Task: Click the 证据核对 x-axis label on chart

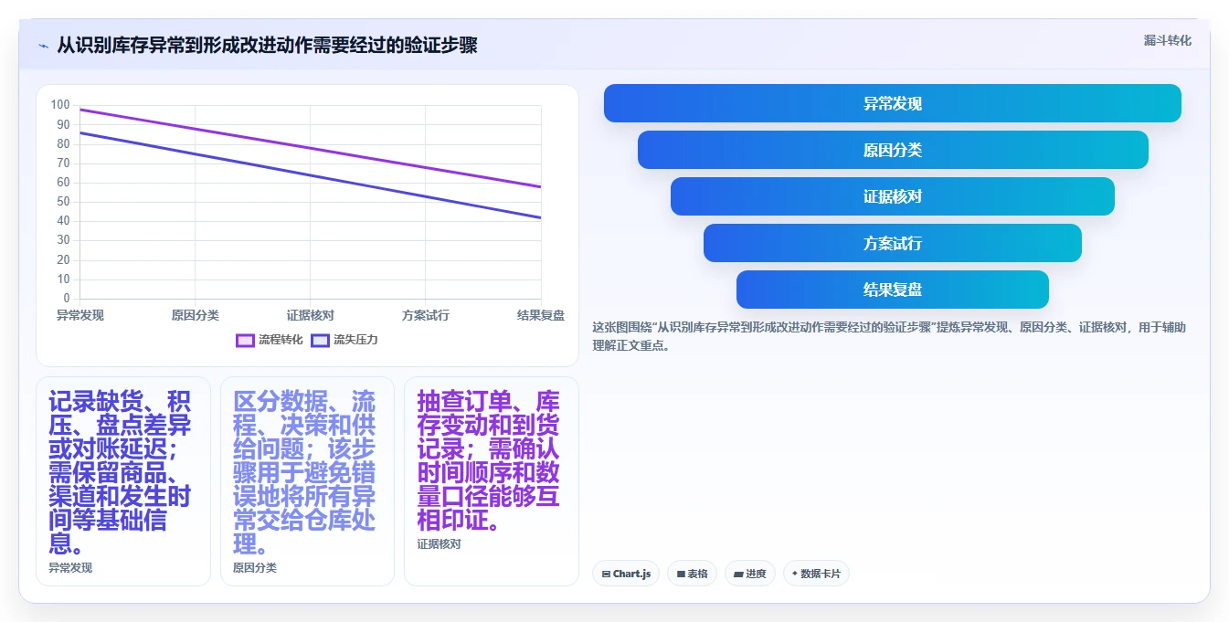Action: [311, 315]
